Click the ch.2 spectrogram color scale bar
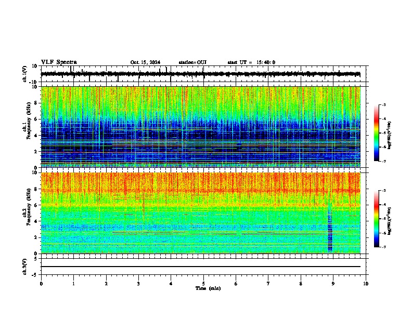Image resolution: width=412 pixels, height=318 pixels. tap(377, 219)
